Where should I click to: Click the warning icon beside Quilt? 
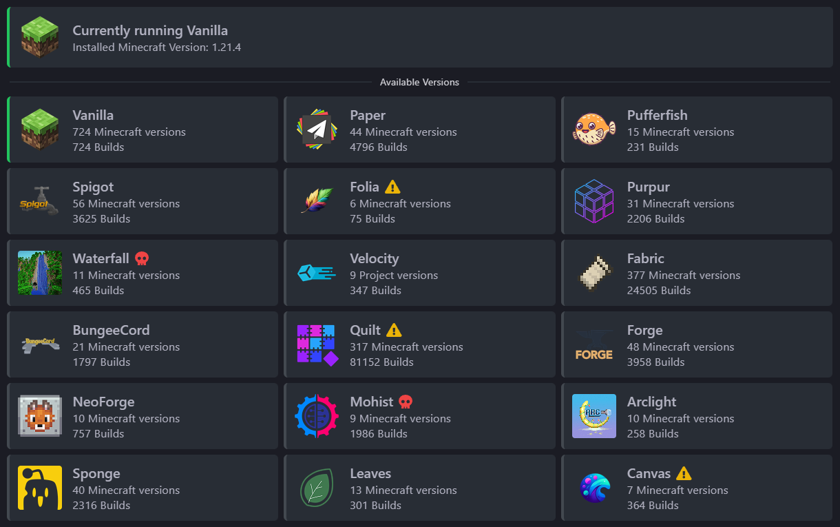pos(393,329)
